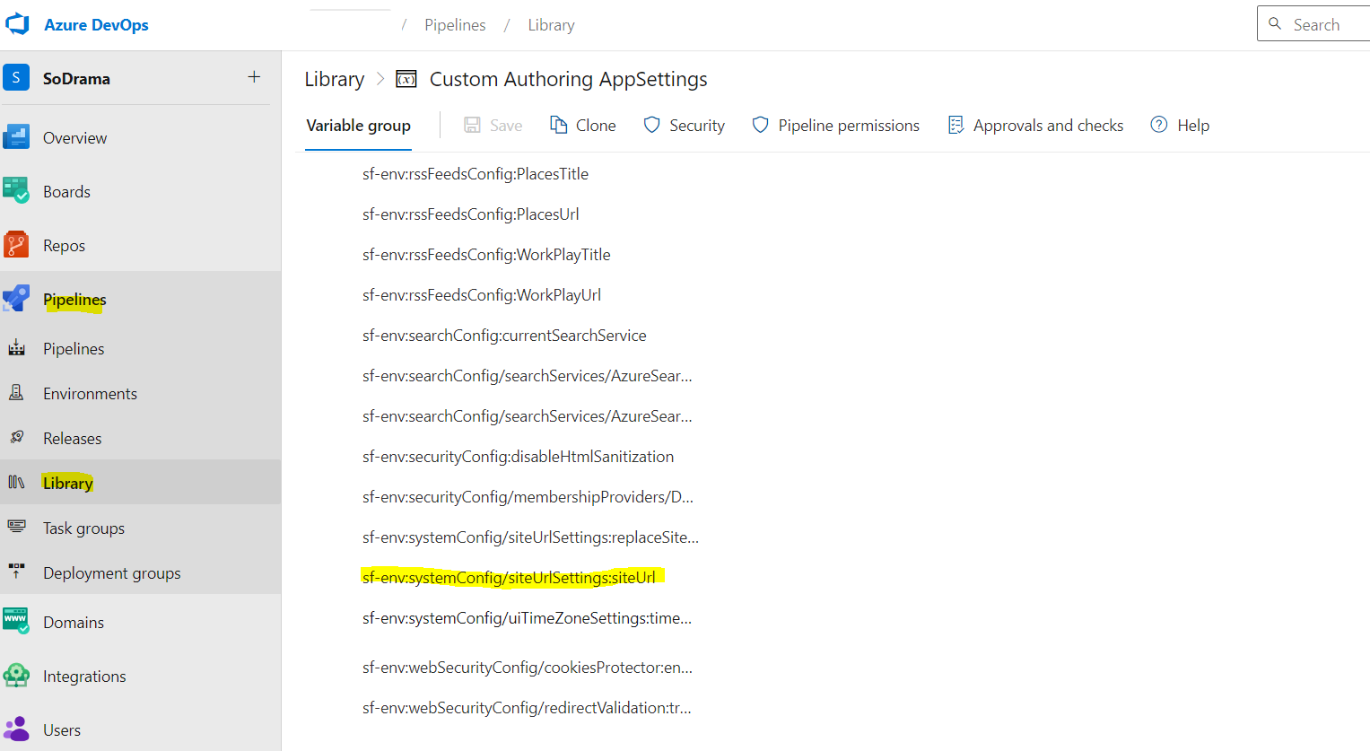Select sf-env:securityConfig/membershipProviders variable
Viewport: 1370px width, 751px height.
pos(528,497)
